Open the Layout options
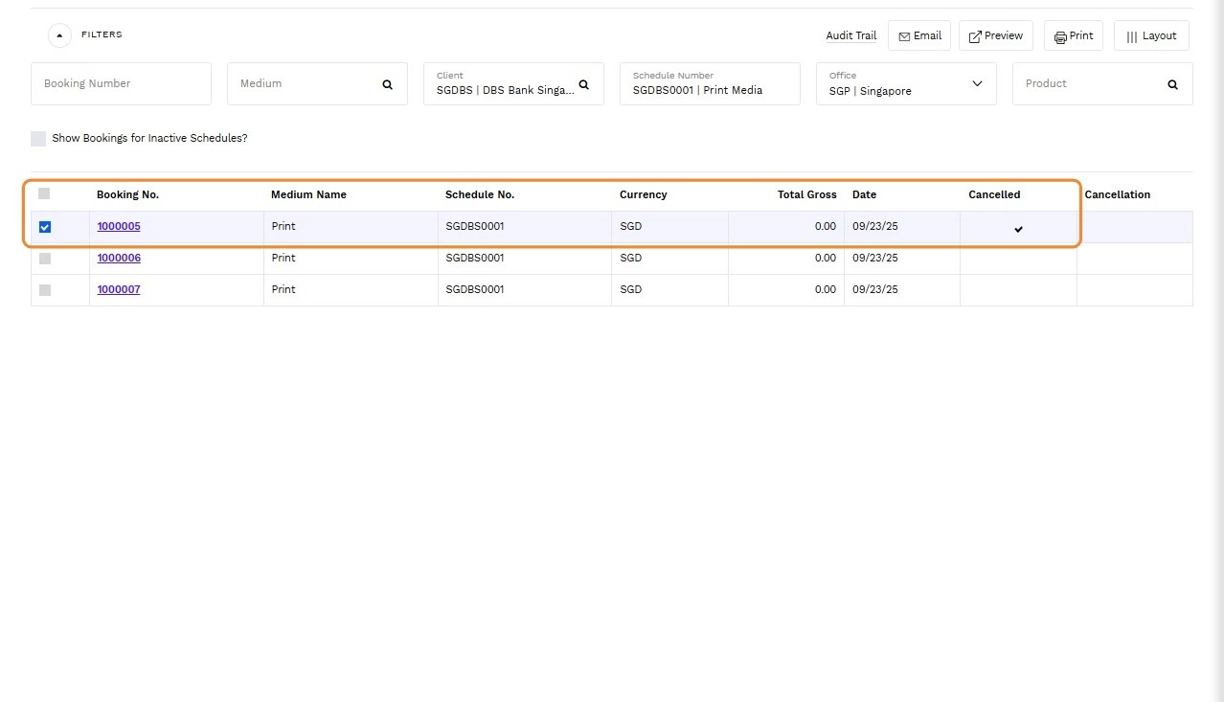The height and width of the screenshot is (702, 1224). point(1151,35)
